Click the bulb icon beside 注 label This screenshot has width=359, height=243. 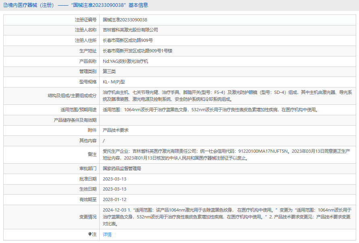pos(90,234)
